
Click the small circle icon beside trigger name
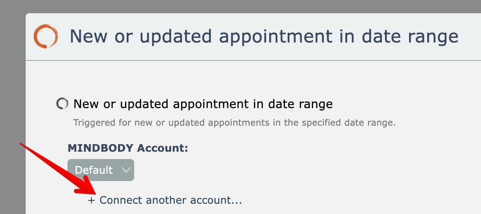[x=62, y=104]
